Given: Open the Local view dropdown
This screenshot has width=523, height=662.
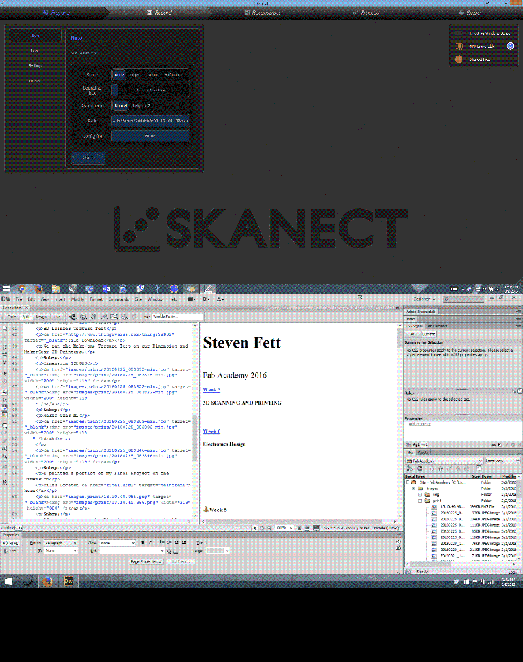Looking at the screenshot, I should click(x=502, y=461).
